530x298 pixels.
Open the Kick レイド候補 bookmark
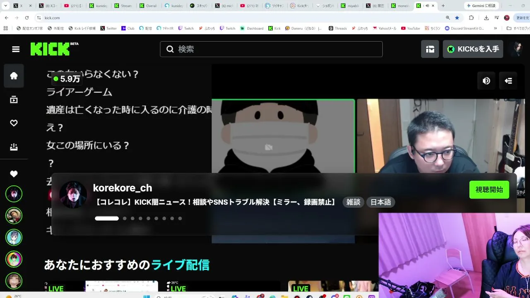point(81,29)
